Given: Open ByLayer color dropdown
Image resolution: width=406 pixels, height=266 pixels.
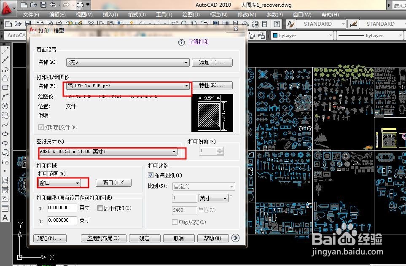Looking at the screenshot, I should [x=302, y=35].
